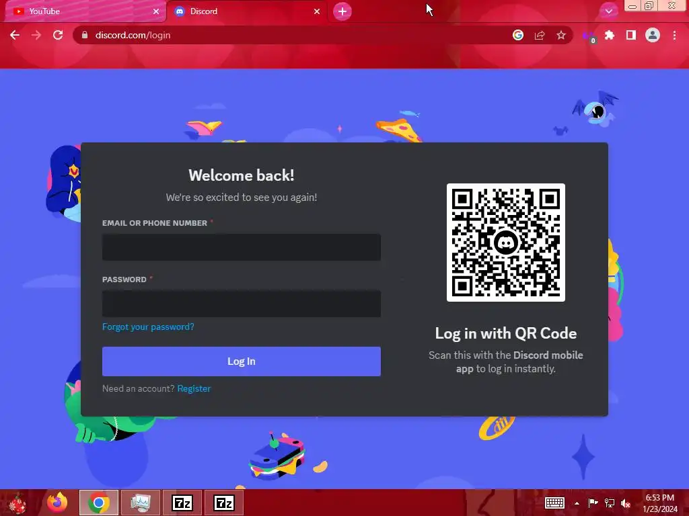The image size is (689, 516).
Task: Click the Google icon in address bar
Action: (518, 35)
